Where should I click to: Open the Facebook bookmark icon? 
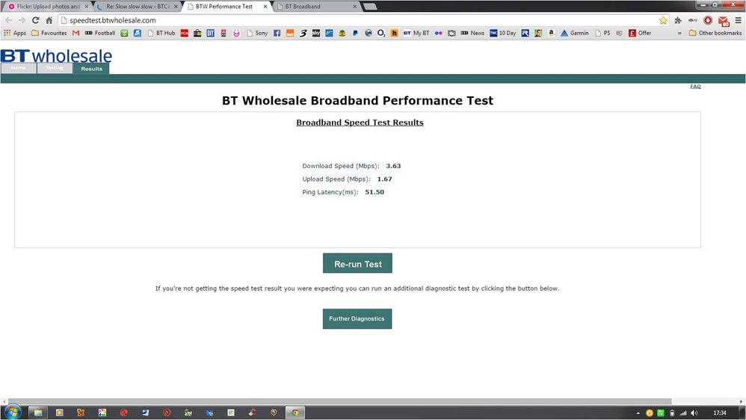[277, 33]
